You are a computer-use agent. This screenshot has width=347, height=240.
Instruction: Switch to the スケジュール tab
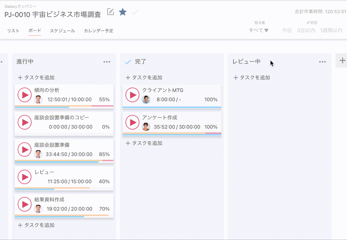pyautogui.click(x=62, y=31)
